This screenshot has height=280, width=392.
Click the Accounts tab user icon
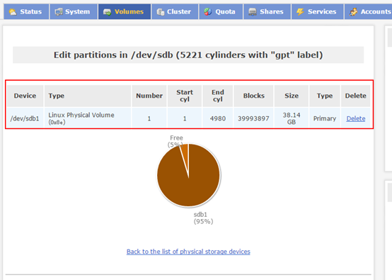353,12
